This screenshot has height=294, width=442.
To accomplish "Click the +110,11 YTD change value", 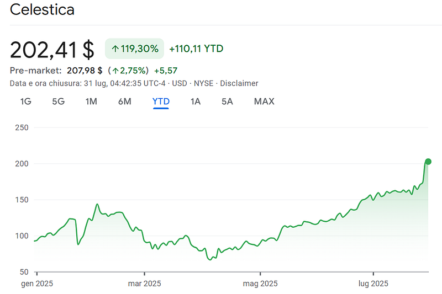I will click(x=196, y=49).
